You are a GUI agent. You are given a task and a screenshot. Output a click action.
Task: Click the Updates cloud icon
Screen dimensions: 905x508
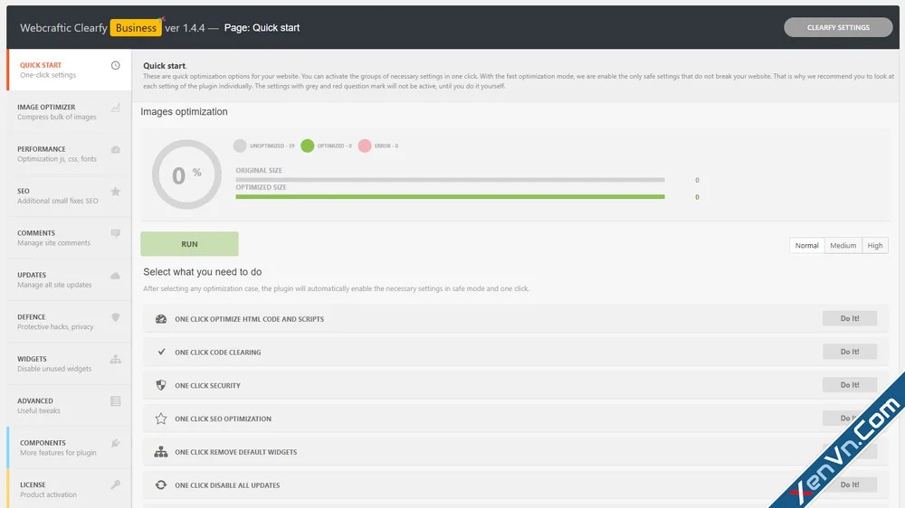coord(116,276)
